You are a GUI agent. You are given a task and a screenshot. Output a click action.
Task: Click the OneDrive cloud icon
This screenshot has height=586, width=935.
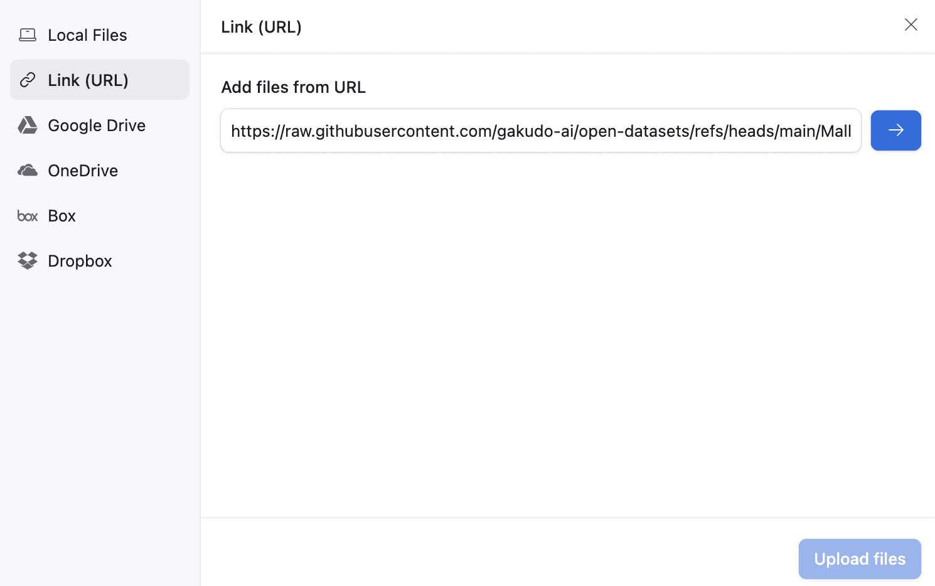click(28, 171)
